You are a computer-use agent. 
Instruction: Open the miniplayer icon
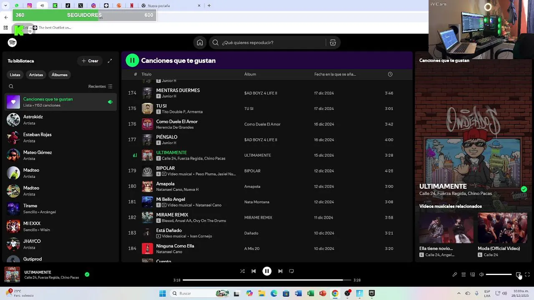coord(518,275)
